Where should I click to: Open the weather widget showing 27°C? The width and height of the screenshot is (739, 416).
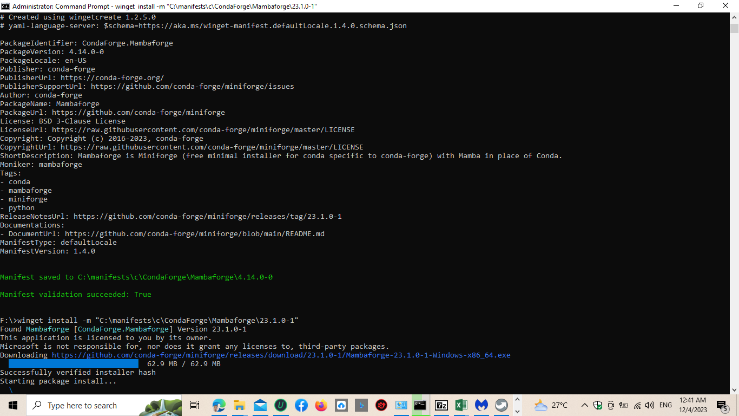click(549, 405)
